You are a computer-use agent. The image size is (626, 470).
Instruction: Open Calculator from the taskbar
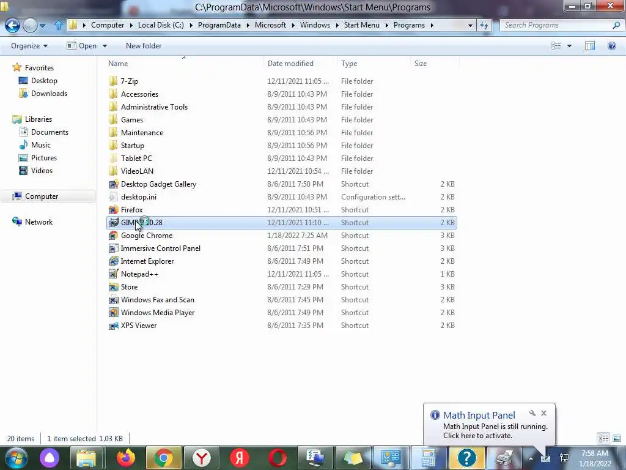428,458
